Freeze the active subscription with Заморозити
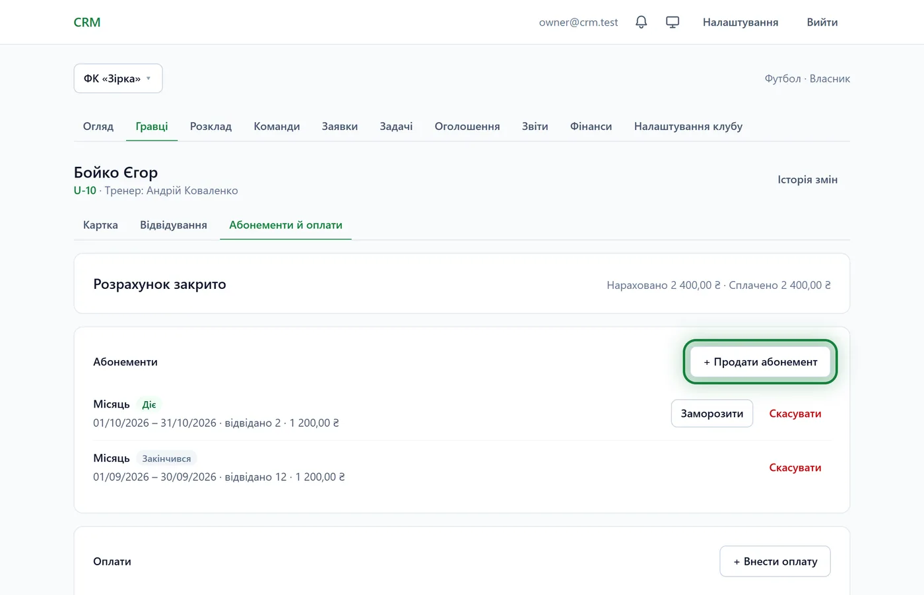924x595 pixels. click(x=712, y=414)
